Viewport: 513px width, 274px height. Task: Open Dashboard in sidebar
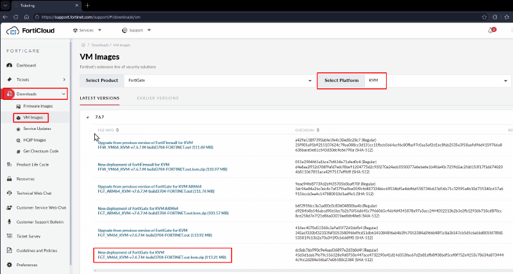(26, 65)
